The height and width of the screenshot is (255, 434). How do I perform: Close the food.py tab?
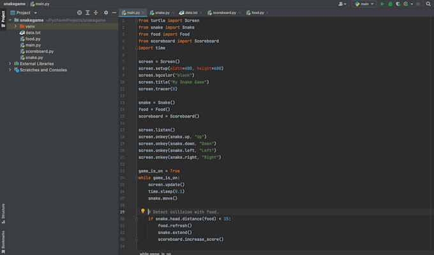pyautogui.click(x=267, y=13)
